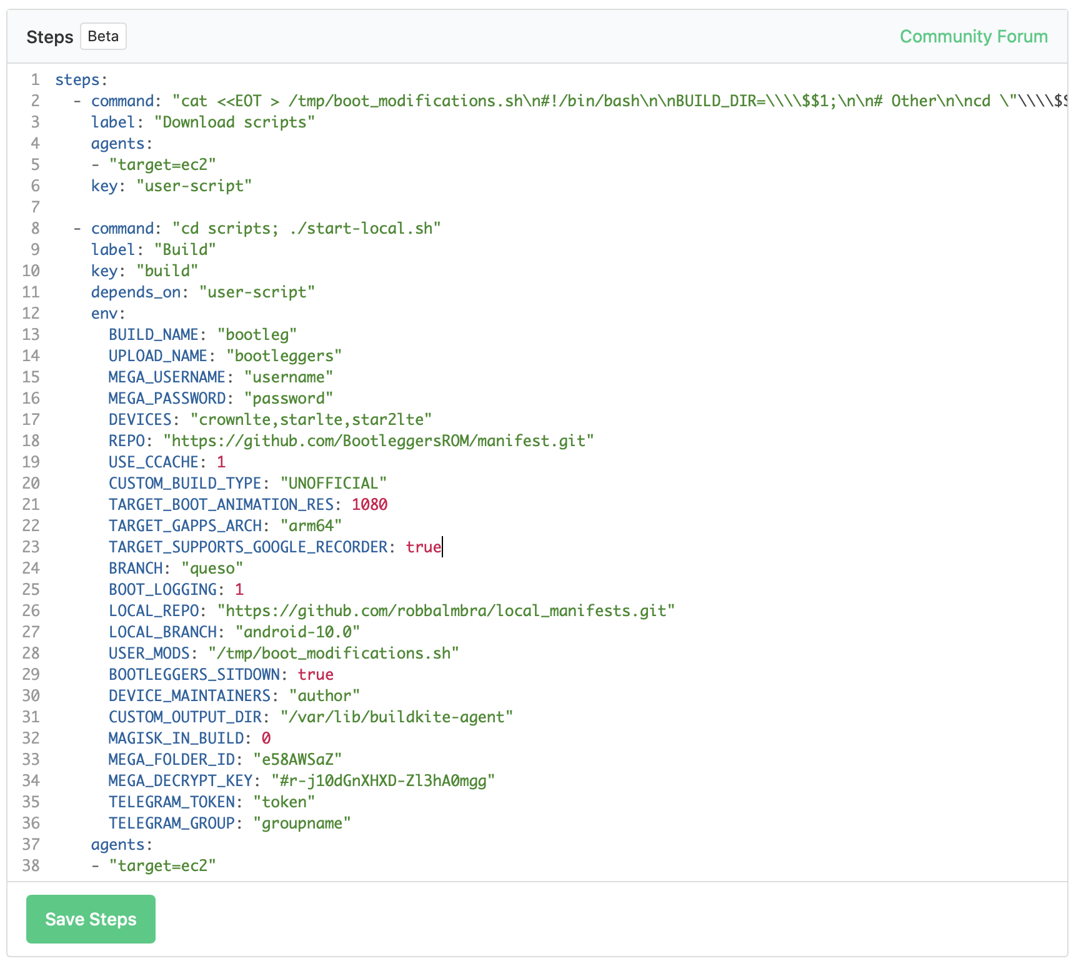Click line number 23 in the gutter

tap(31, 547)
